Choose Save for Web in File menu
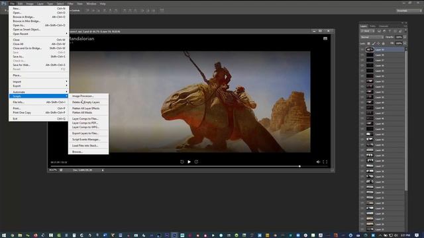 [38, 65]
